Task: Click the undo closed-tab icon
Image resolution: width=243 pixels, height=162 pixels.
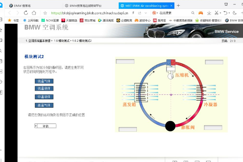Action: (x=226, y=13)
